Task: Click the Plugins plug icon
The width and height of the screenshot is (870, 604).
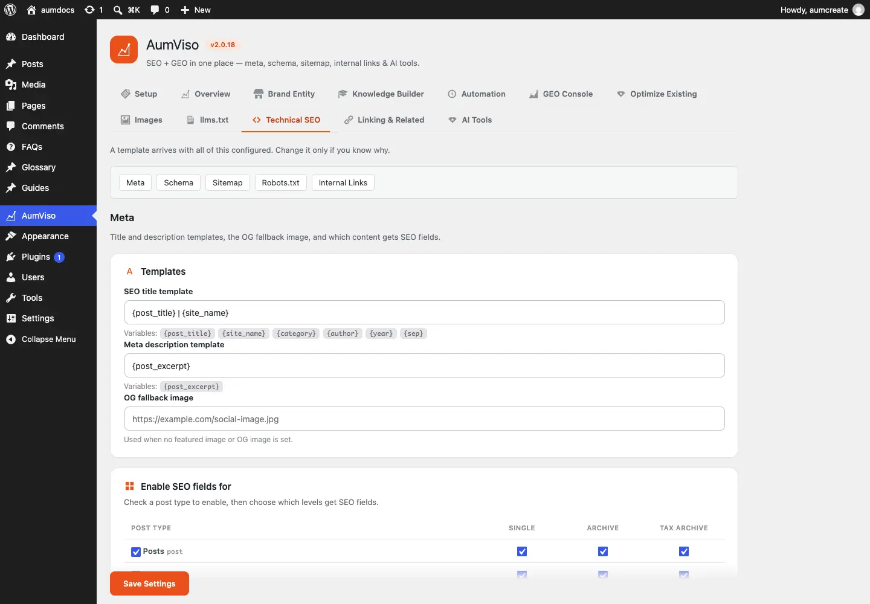Action: [11, 257]
